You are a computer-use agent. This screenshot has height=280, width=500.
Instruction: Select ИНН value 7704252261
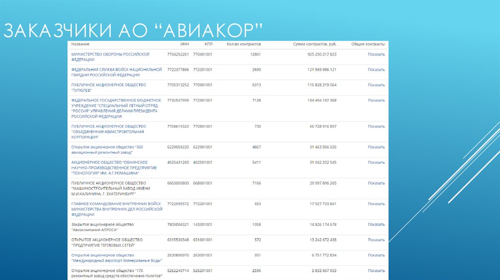point(178,54)
